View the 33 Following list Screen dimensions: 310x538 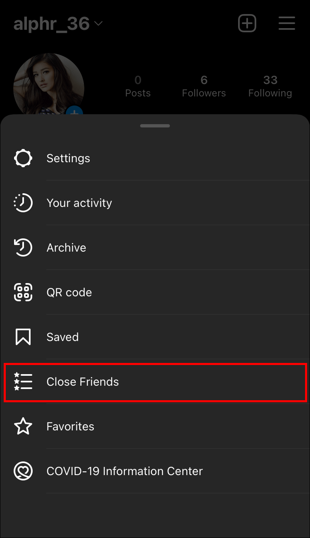coord(270,86)
